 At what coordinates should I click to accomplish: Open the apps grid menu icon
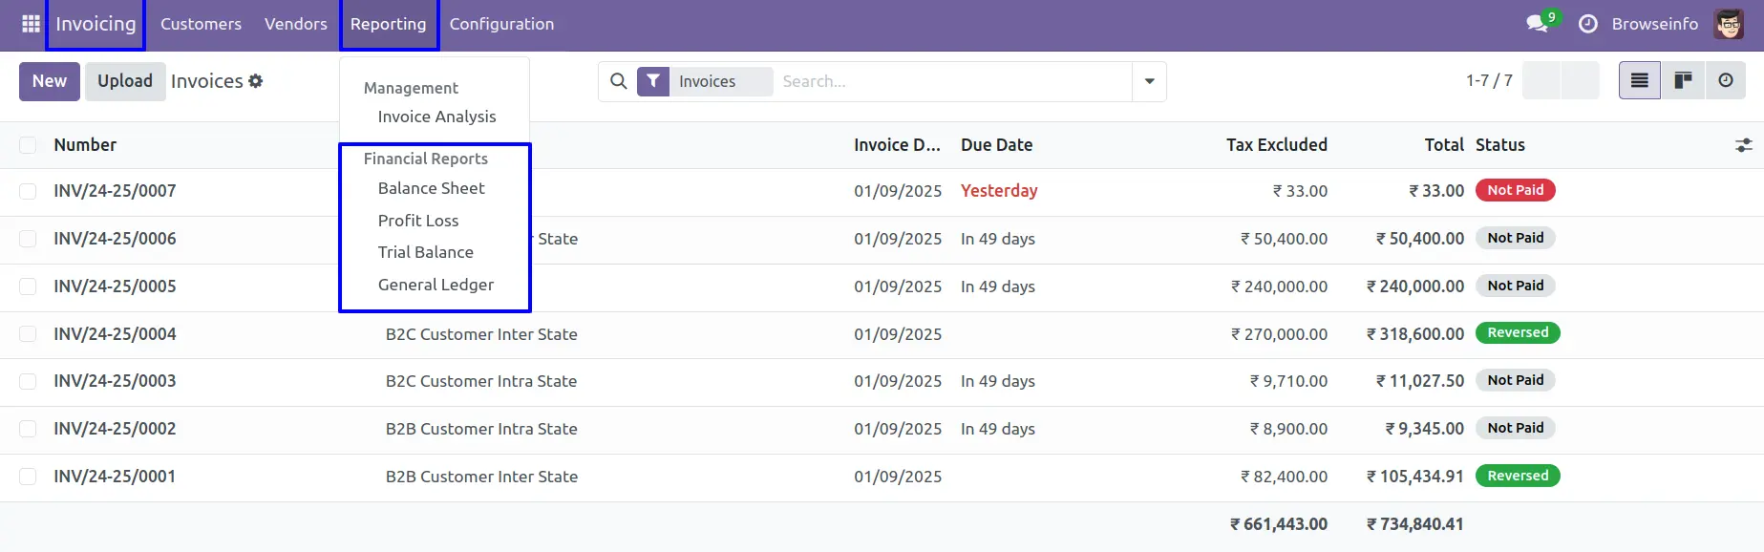31,24
